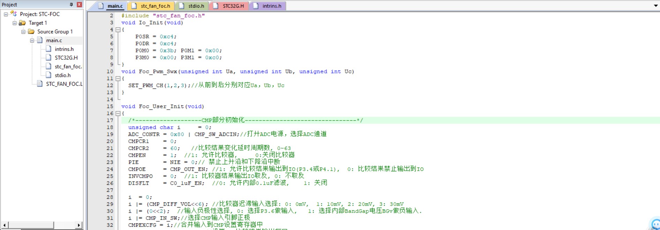
Task: Click on P0SR = 0xc4 code line
Action: pos(156,37)
